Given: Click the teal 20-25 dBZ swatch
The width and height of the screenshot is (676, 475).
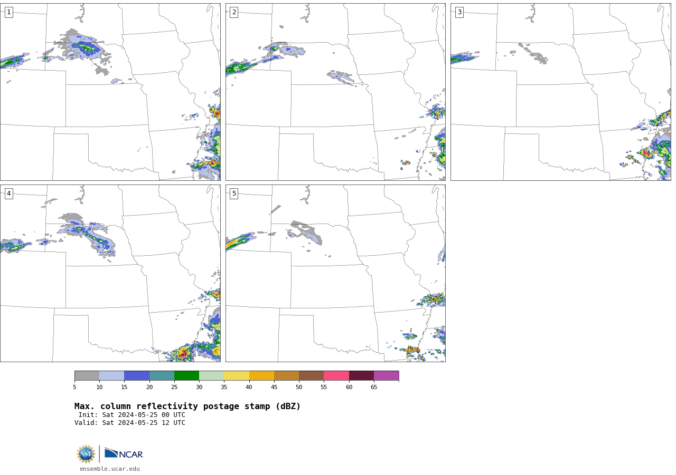Looking at the screenshot, I should click(162, 375).
